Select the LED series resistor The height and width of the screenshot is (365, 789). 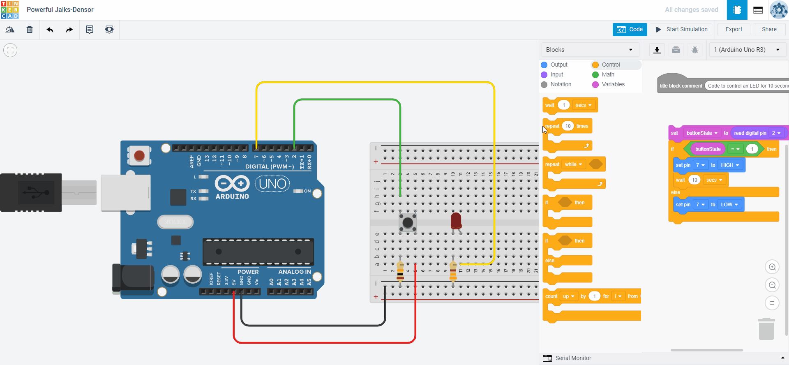tap(453, 271)
